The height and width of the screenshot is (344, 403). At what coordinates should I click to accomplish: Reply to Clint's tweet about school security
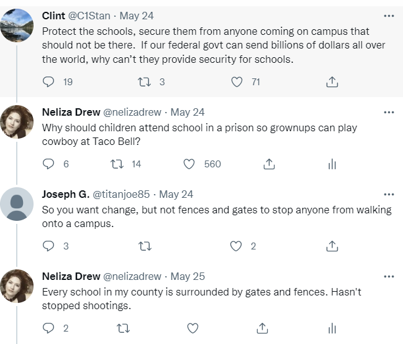[x=48, y=82]
